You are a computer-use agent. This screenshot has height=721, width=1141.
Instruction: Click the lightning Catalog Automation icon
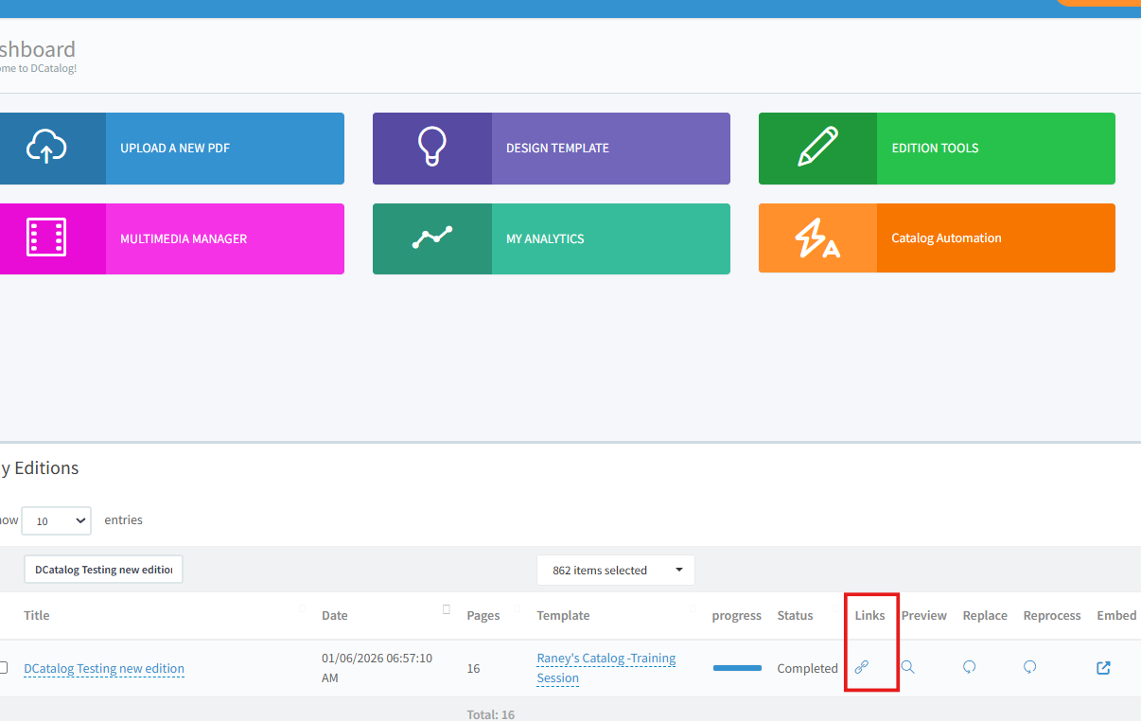(x=817, y=238)
